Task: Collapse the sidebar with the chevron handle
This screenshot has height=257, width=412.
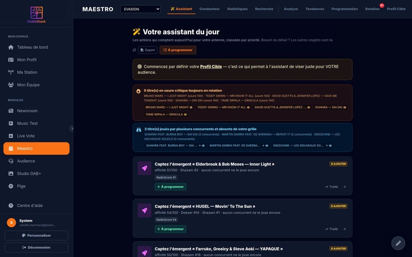Action: coord(72,129)
